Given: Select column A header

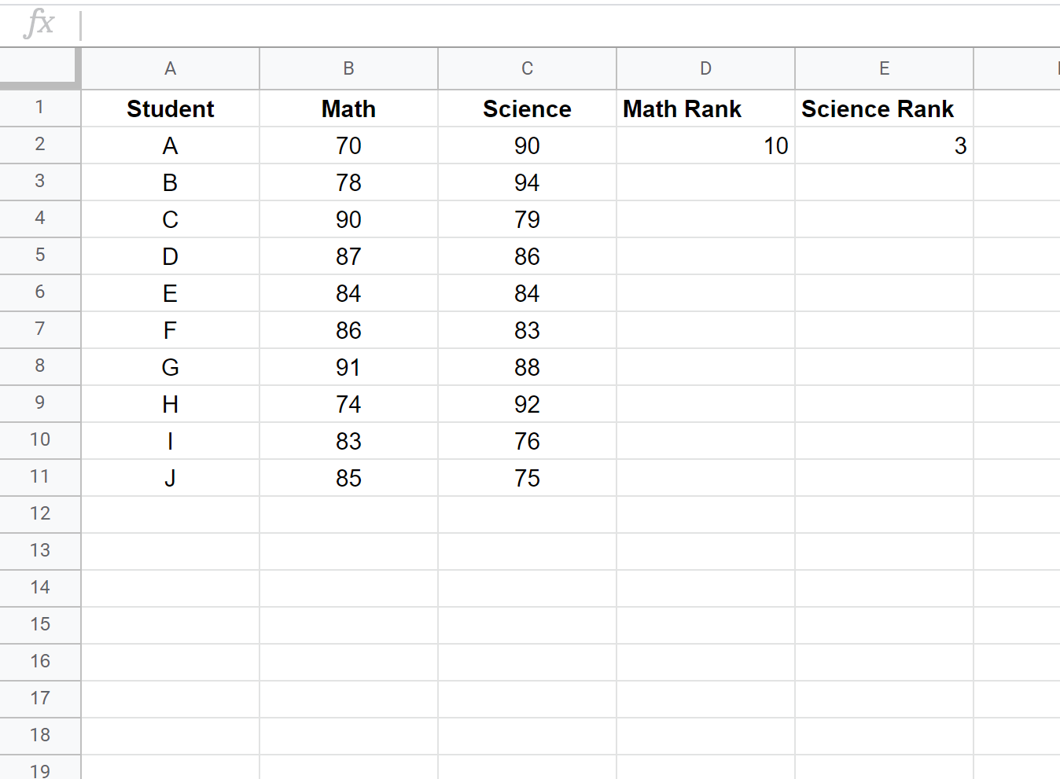Looking at the screenshot, I should pyautogui.click(x=171, y=68).
